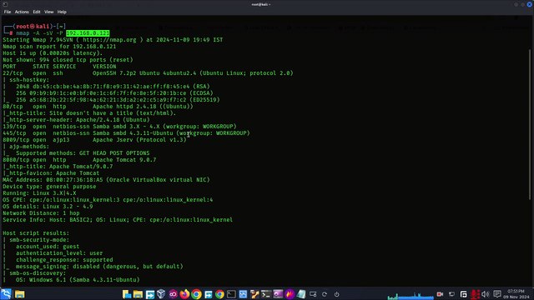The height and width of the screenshot is (300, 534).
Task: Click the "445/tcp open netbios-ssn" line
Action: pyautogui.click(x=126, y=133)
